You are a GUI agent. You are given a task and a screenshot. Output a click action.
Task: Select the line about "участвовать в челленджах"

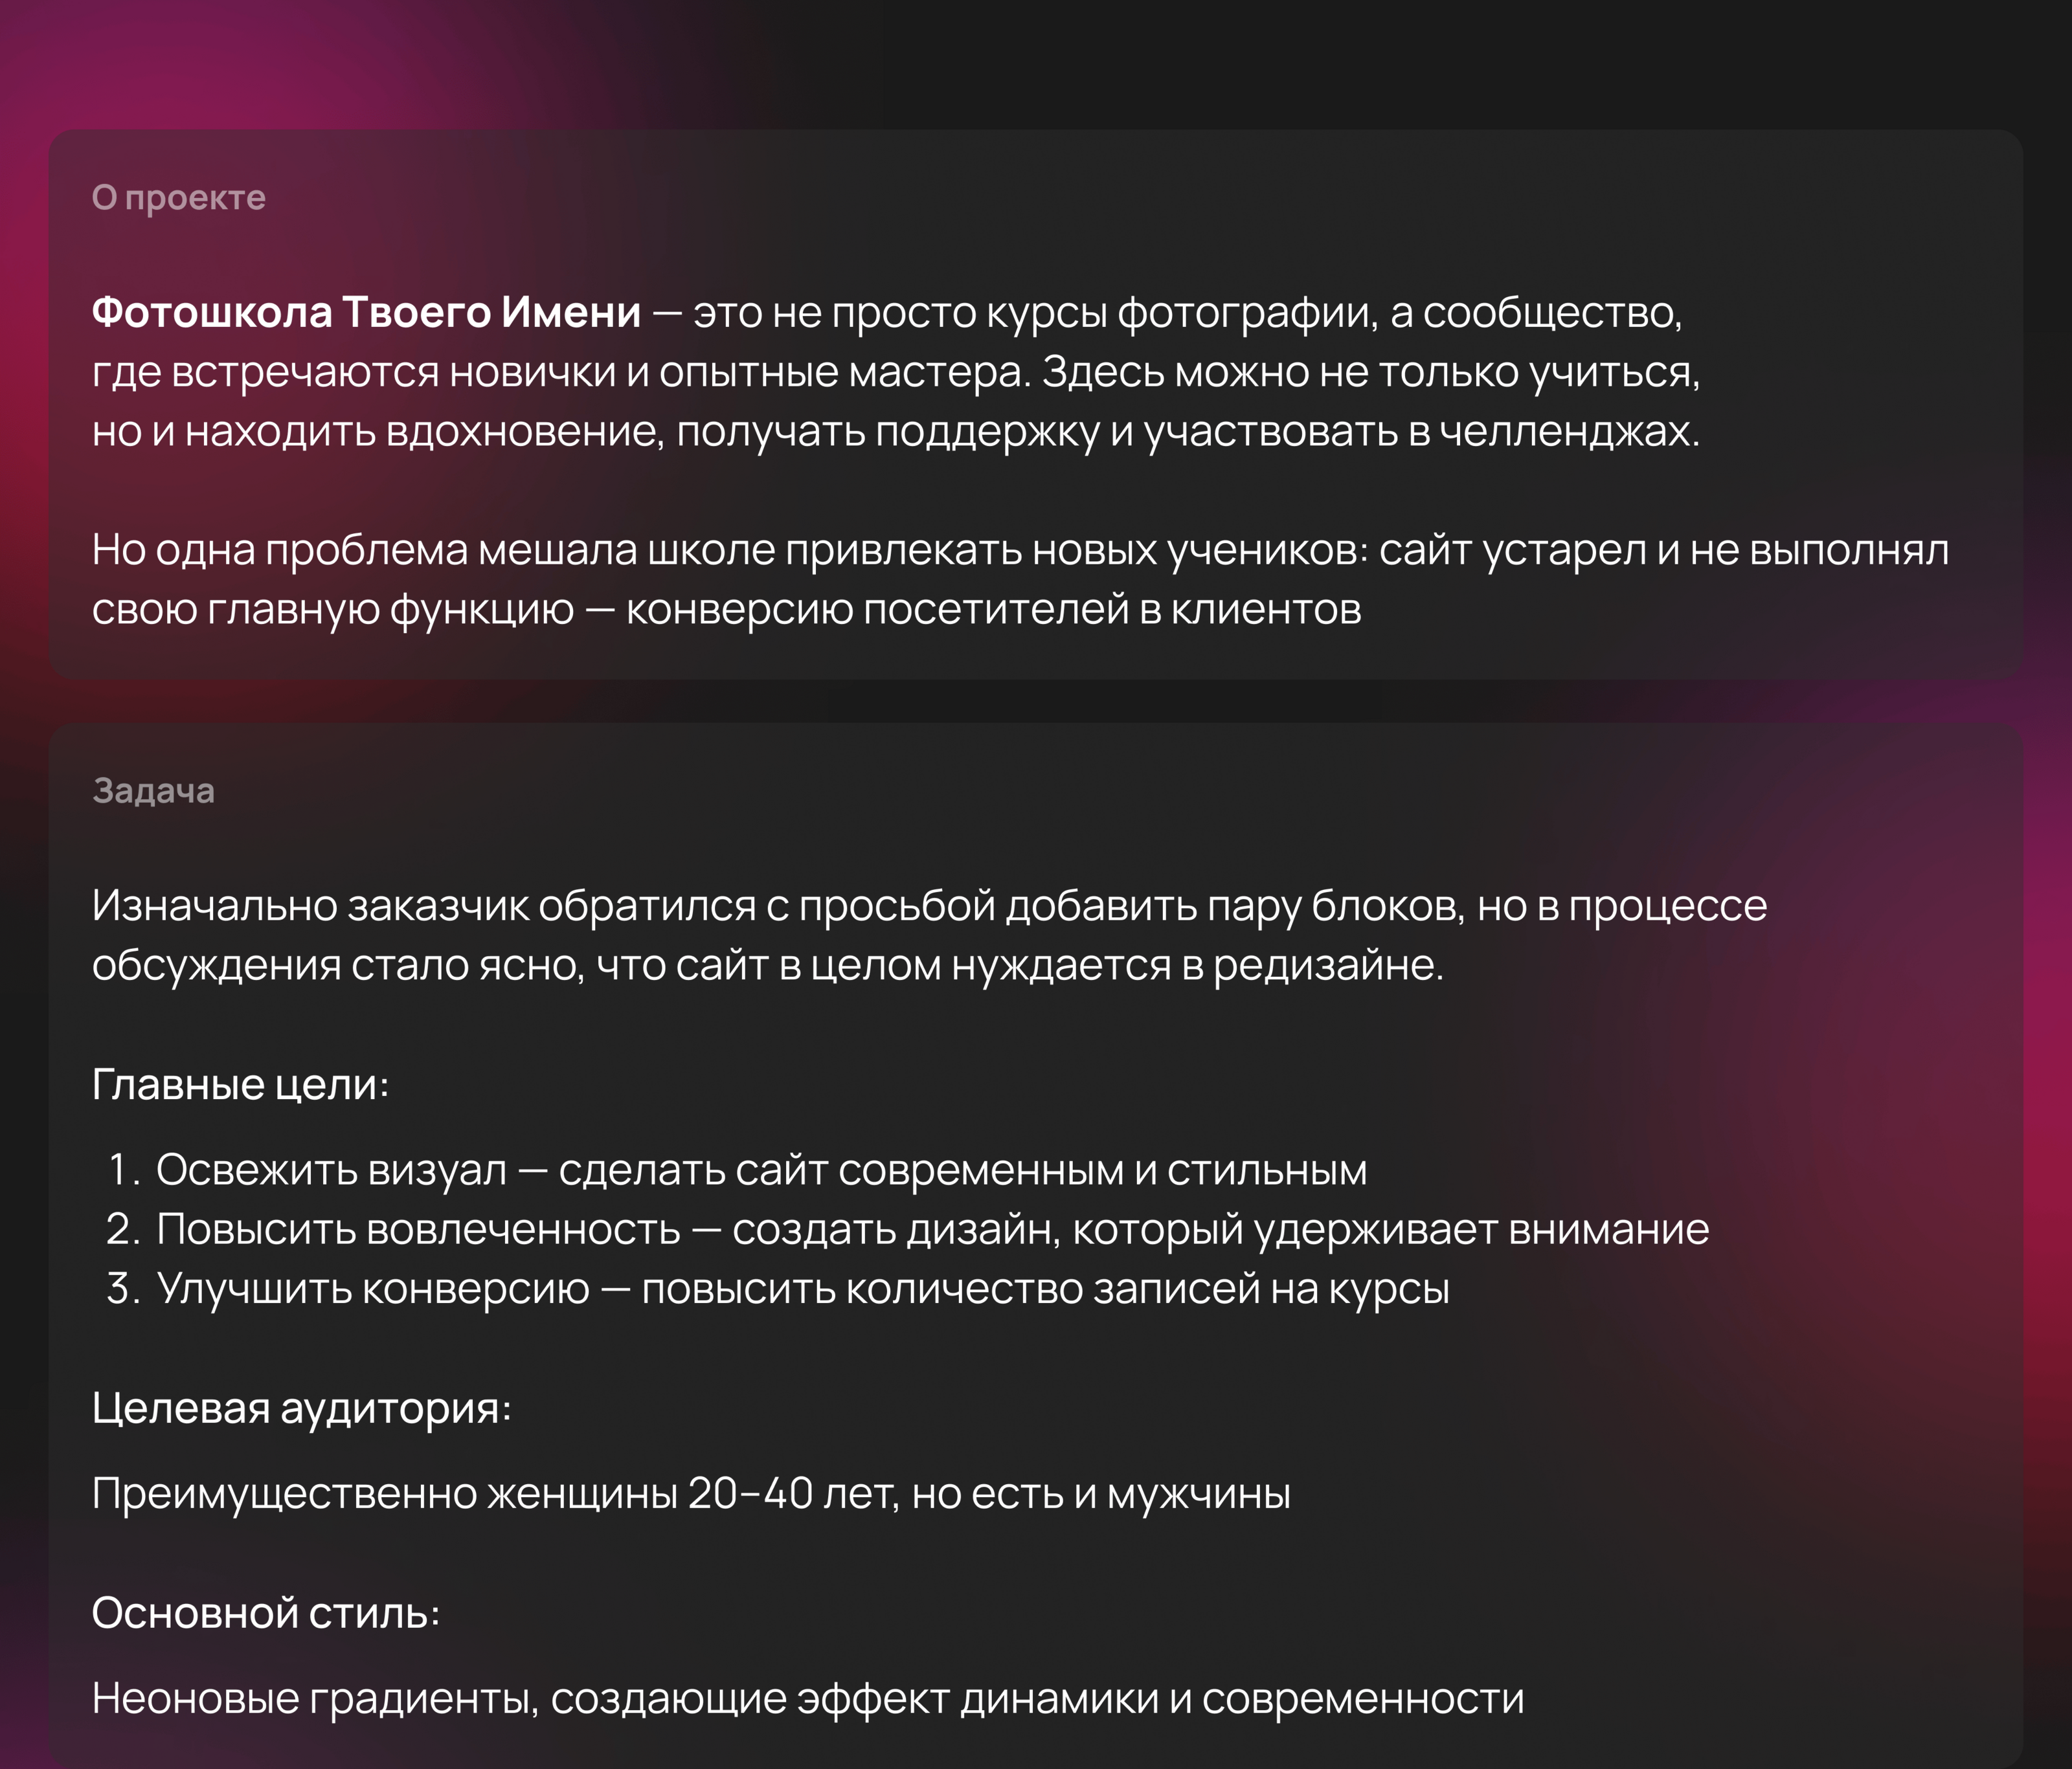point(895,432)
